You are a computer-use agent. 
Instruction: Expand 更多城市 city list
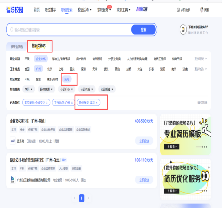[200, 69]
